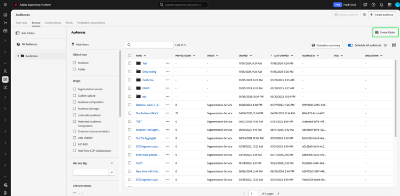This screenshot has width=400, height=196.
Task: Check the Segmentation service origin filter
Action: tap(74, 89)
